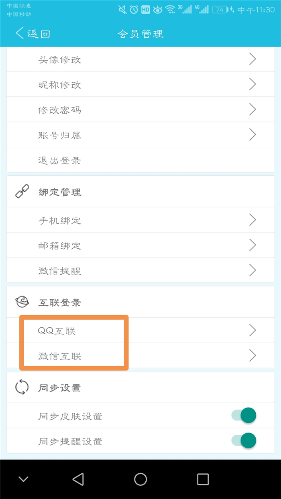
Task: Expand 微信互联 using its arrow
Action: [x=252, y=355]
